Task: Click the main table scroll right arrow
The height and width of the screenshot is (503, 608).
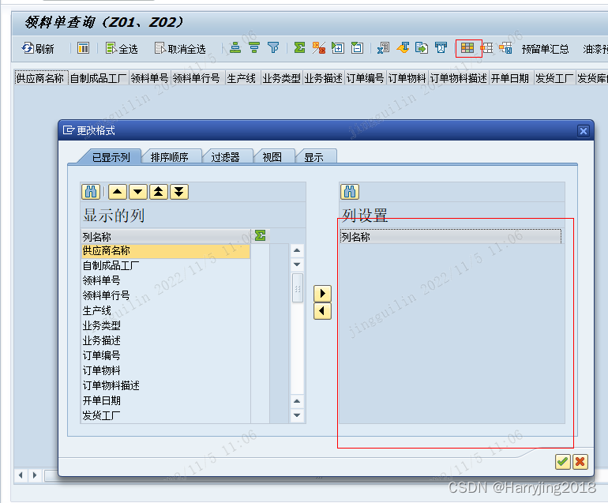Action: click(x=35, y=475)
